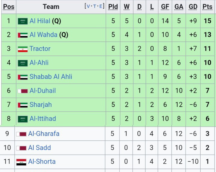Click the GD column header abbreviation
The height and width of the screenshot is (172, 216).
pyautogui.click(x=193, y=7)
